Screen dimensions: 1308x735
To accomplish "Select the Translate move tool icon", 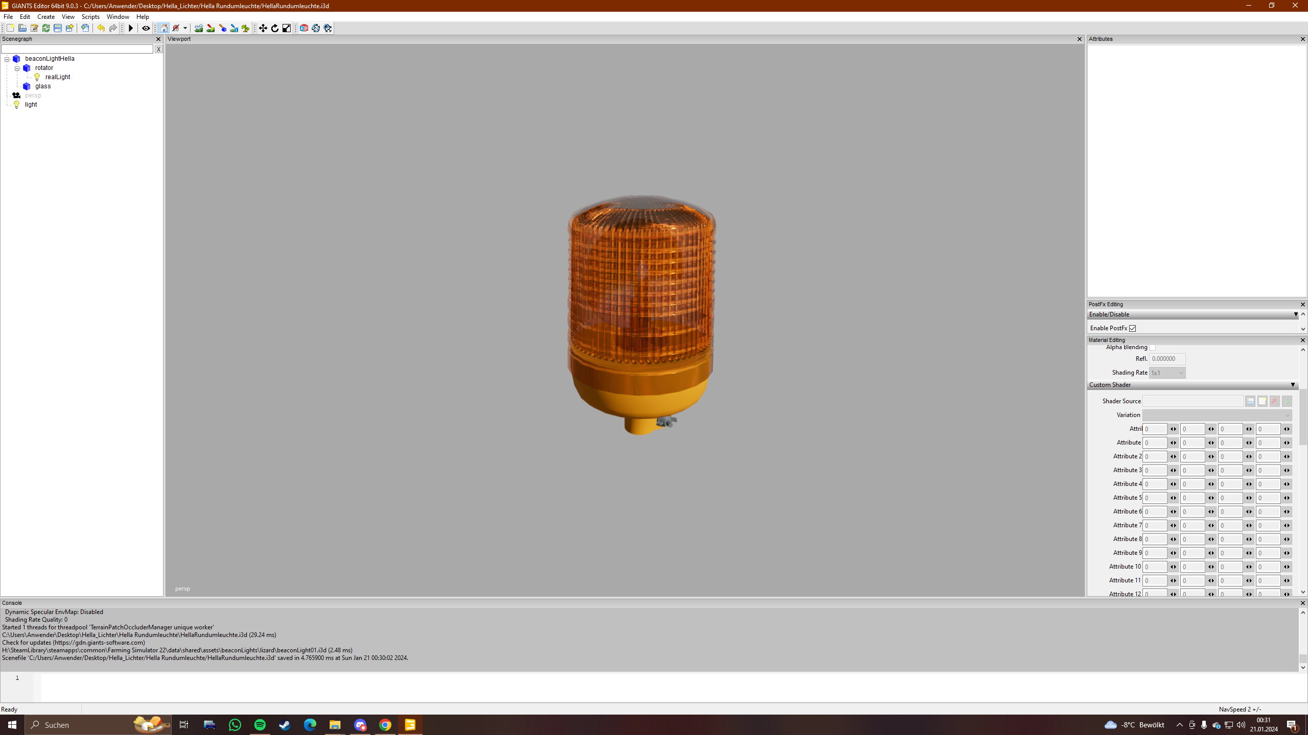I will 263,28.
